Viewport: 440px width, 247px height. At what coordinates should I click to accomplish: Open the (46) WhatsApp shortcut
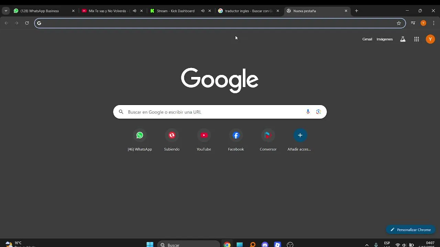[x=140, y=140]
